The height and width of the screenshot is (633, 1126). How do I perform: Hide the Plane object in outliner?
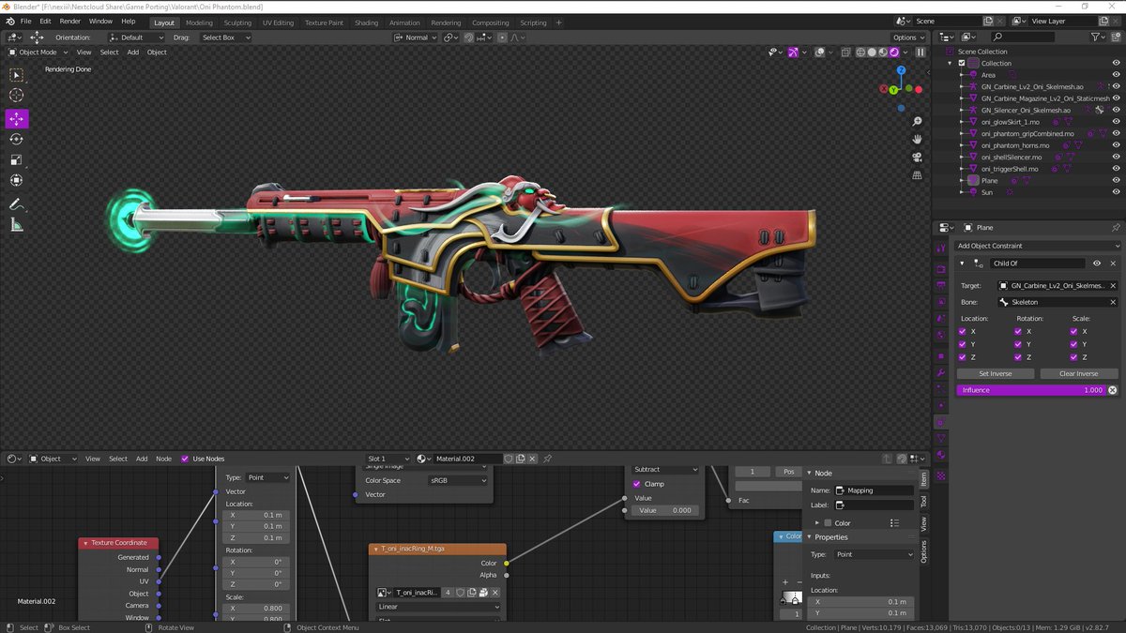[x=1116, y=180]
